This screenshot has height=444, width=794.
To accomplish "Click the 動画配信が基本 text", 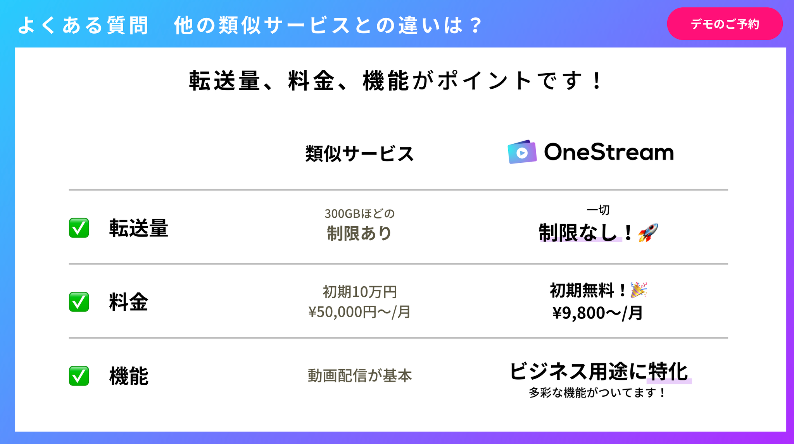I will [x=359, y=376].
